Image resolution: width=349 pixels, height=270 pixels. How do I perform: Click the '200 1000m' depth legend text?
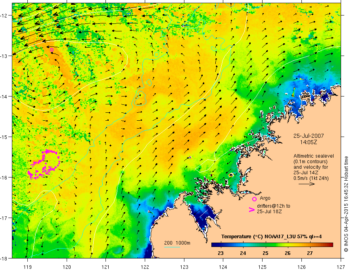click(177, 243)
